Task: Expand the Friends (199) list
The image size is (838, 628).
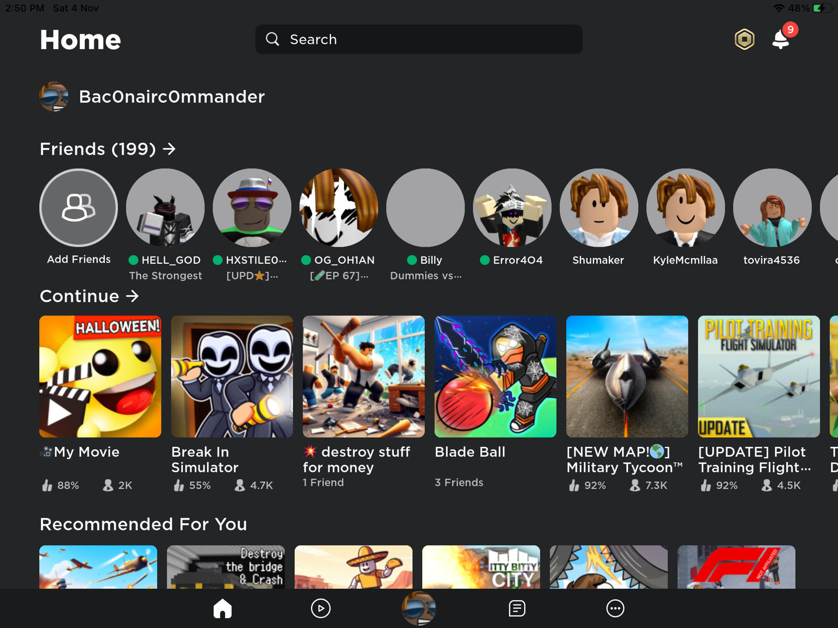Action: point(107,149)
